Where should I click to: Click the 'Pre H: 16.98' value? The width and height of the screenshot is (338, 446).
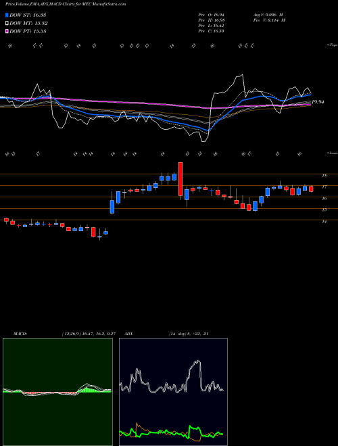(x=211, y=20)
